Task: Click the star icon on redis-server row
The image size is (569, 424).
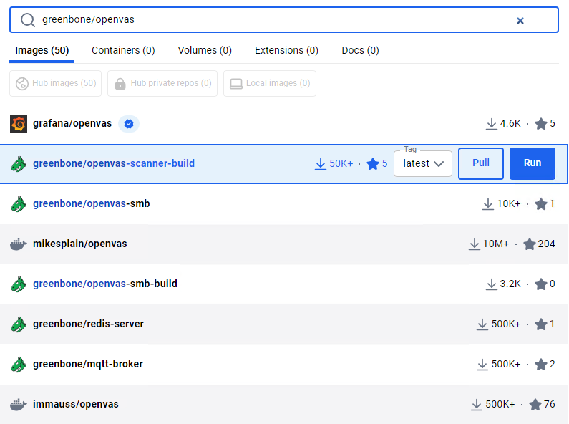Action: [x=540, y=324]
